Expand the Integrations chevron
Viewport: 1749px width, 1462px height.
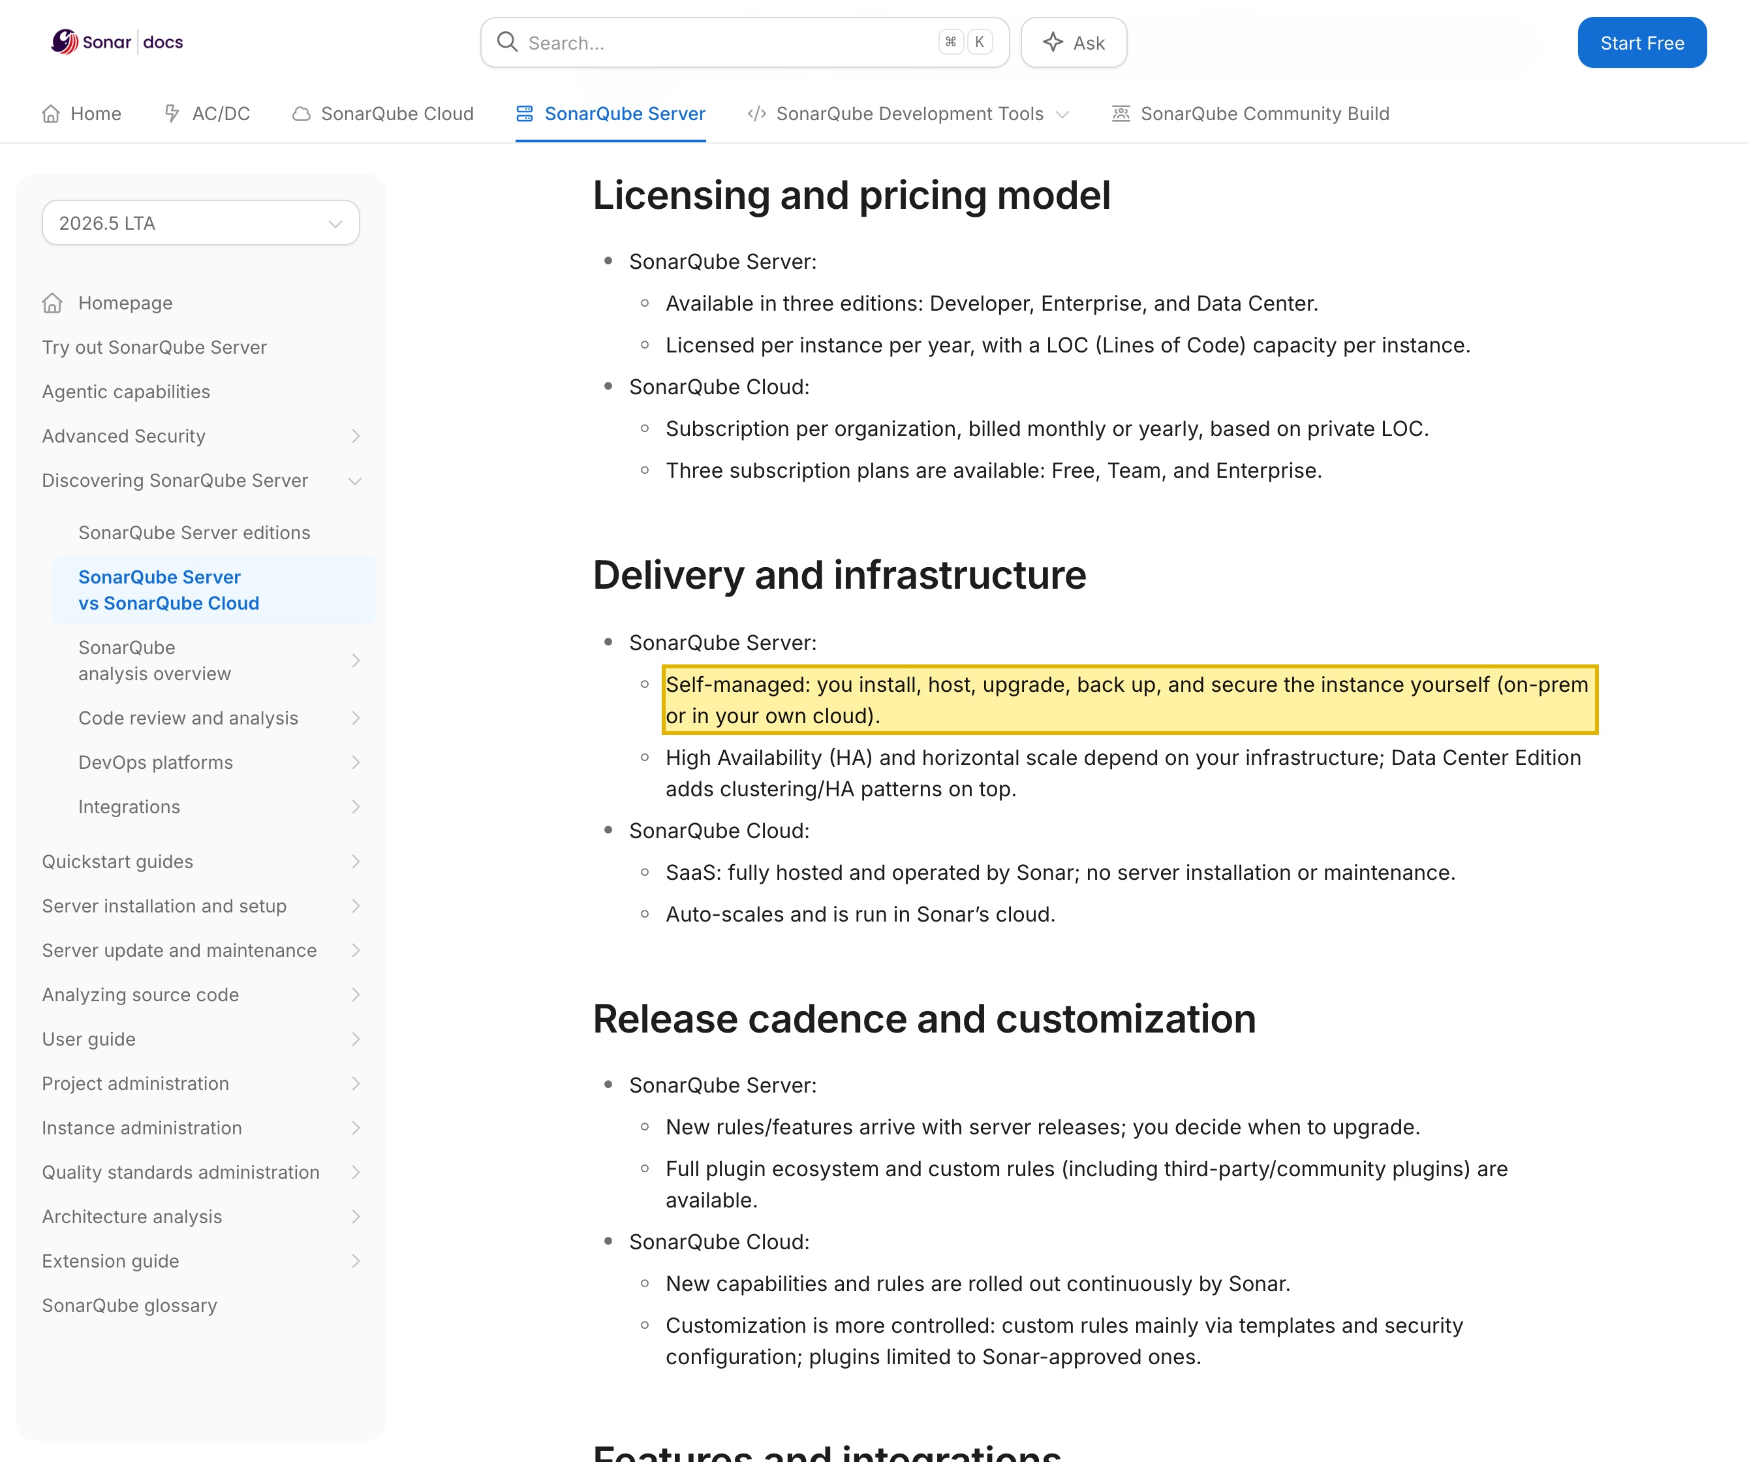[356, 807]
